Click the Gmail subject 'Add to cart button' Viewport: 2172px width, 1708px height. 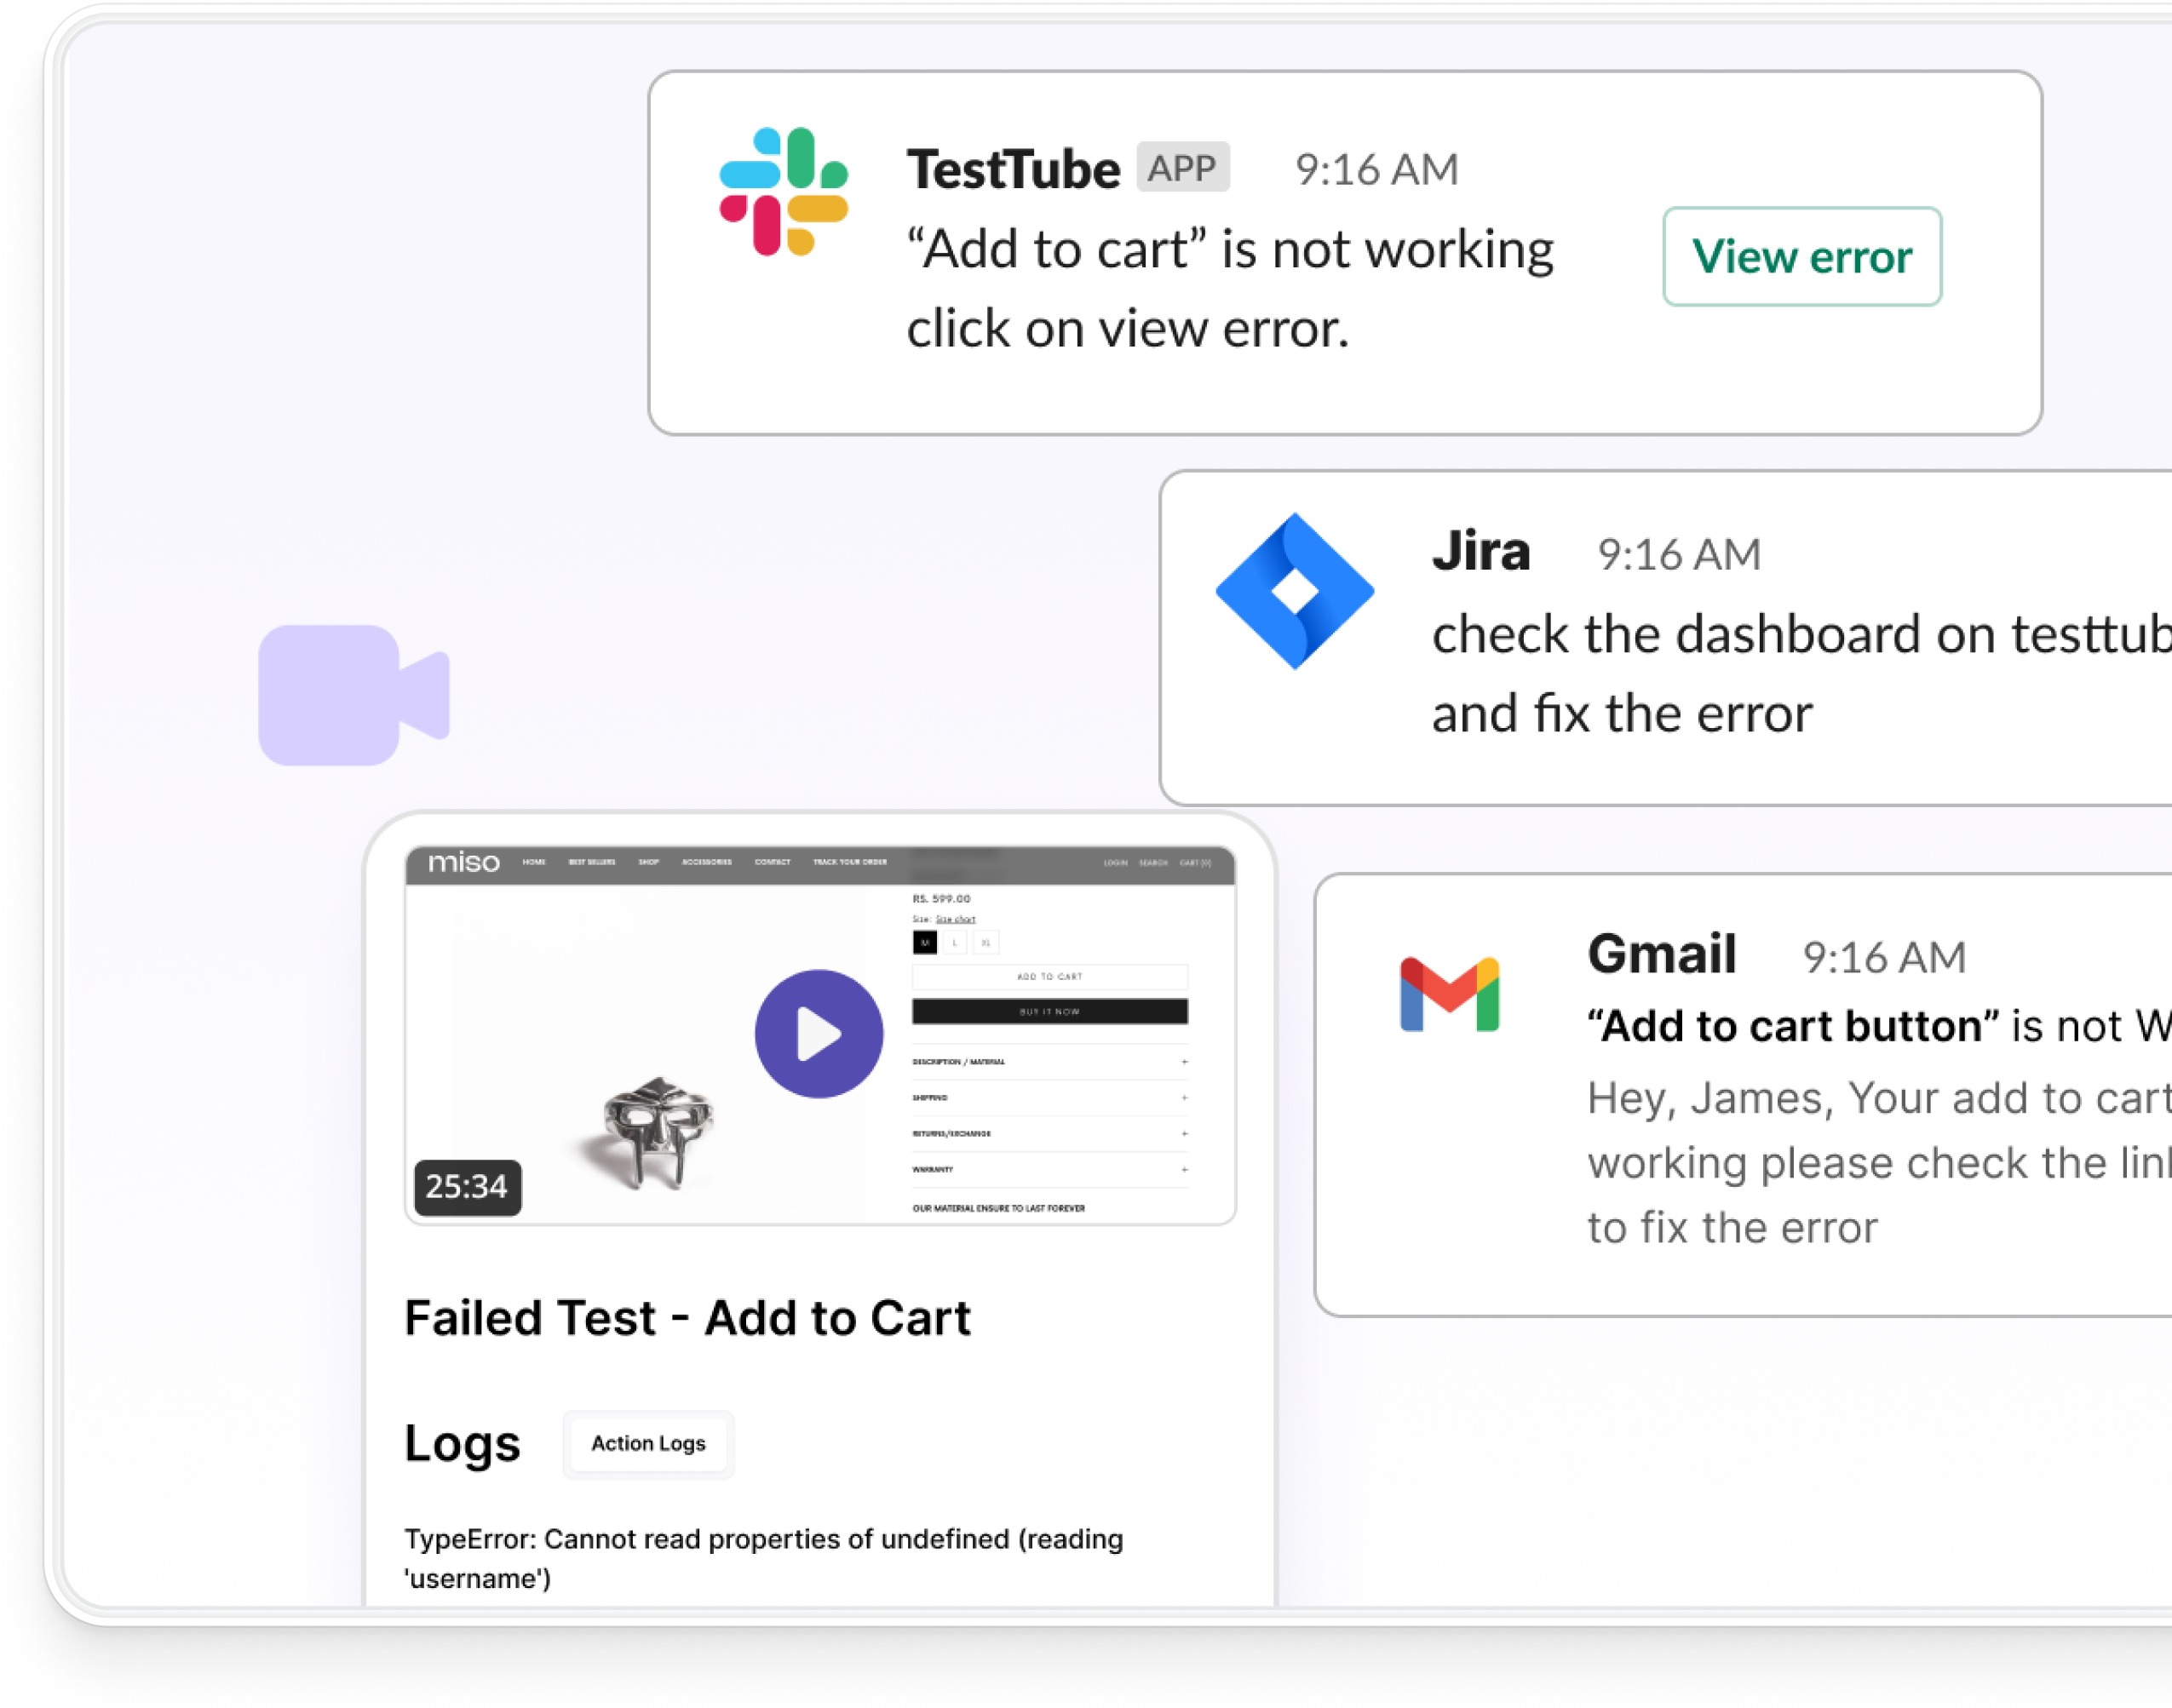point(1794,1026)
